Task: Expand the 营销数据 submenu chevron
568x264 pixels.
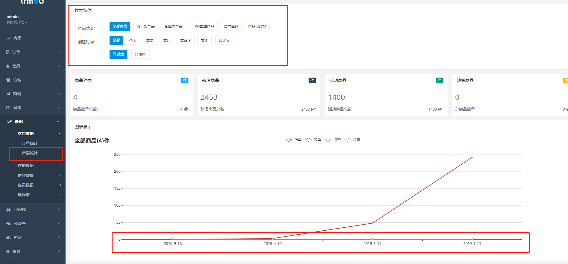Action: [60, 165]
